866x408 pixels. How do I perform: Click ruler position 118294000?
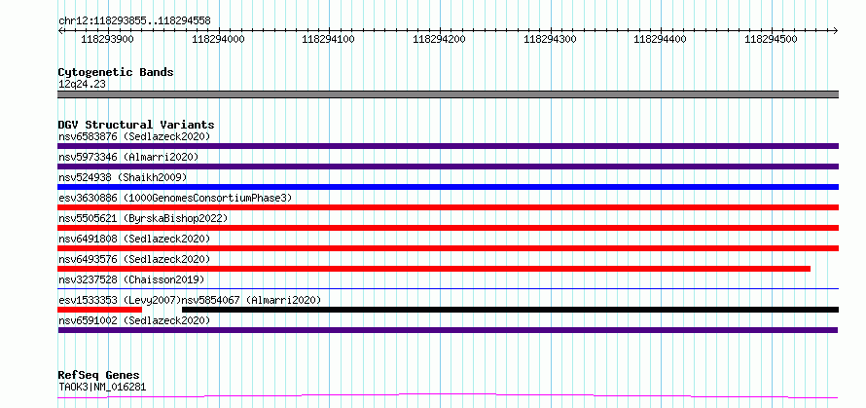click(x=218, y=39)
